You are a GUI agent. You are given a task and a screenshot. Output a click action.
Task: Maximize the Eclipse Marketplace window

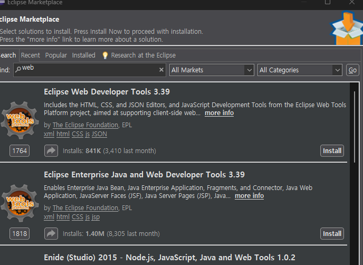coord(328,2)
